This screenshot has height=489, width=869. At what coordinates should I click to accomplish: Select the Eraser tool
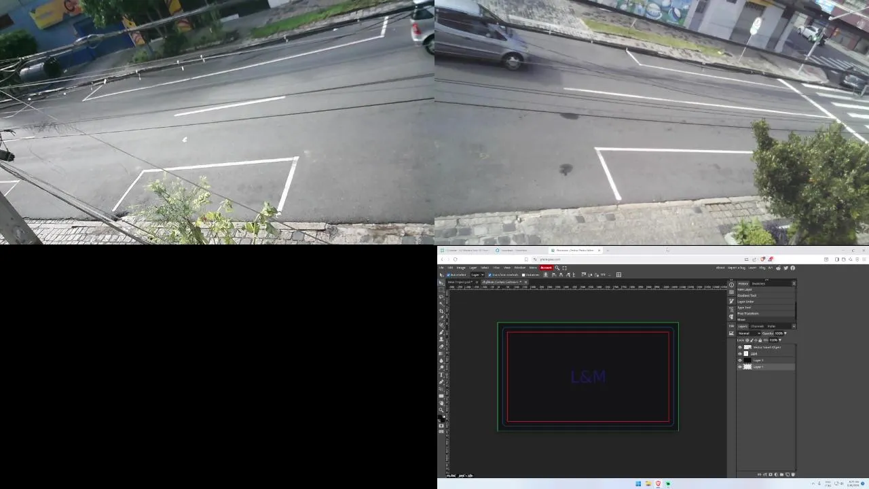click(x=441, y=346)
